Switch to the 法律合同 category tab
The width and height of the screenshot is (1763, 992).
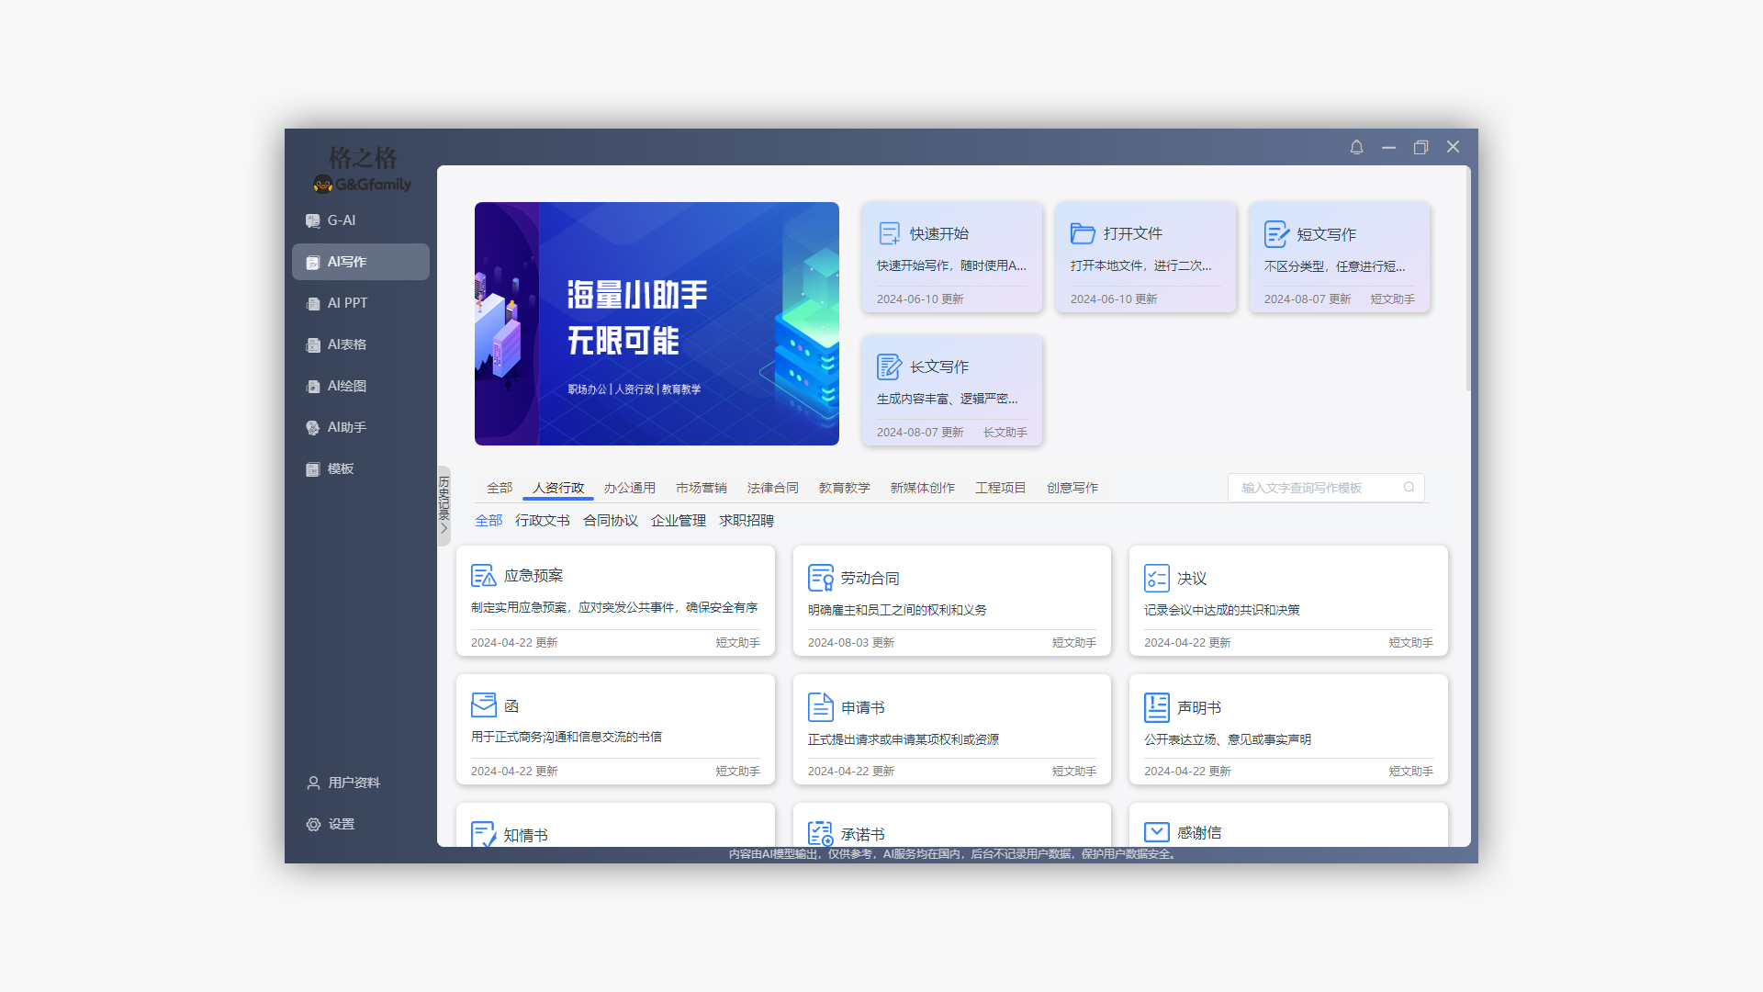tap(772, 488)
